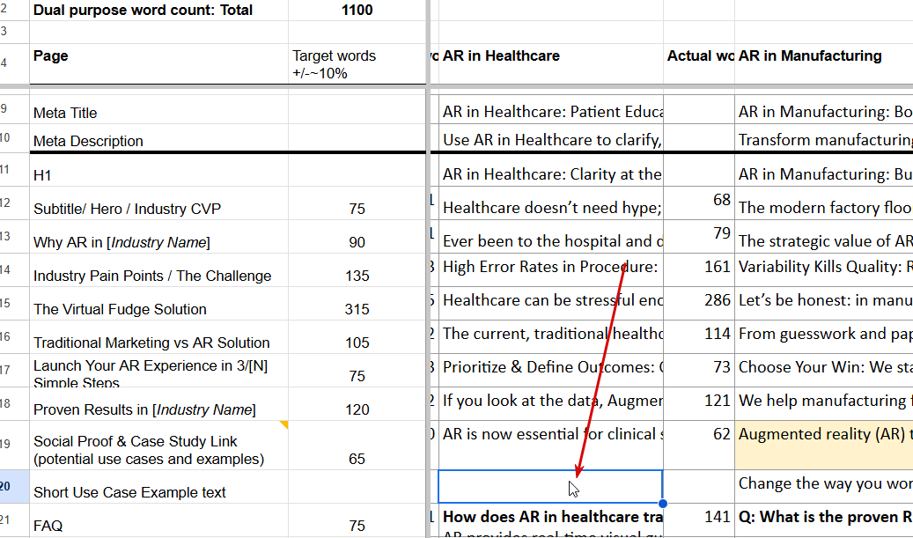
Task: Select the 'AR in Manufacturing' header cell
Action: click(824, 64)
